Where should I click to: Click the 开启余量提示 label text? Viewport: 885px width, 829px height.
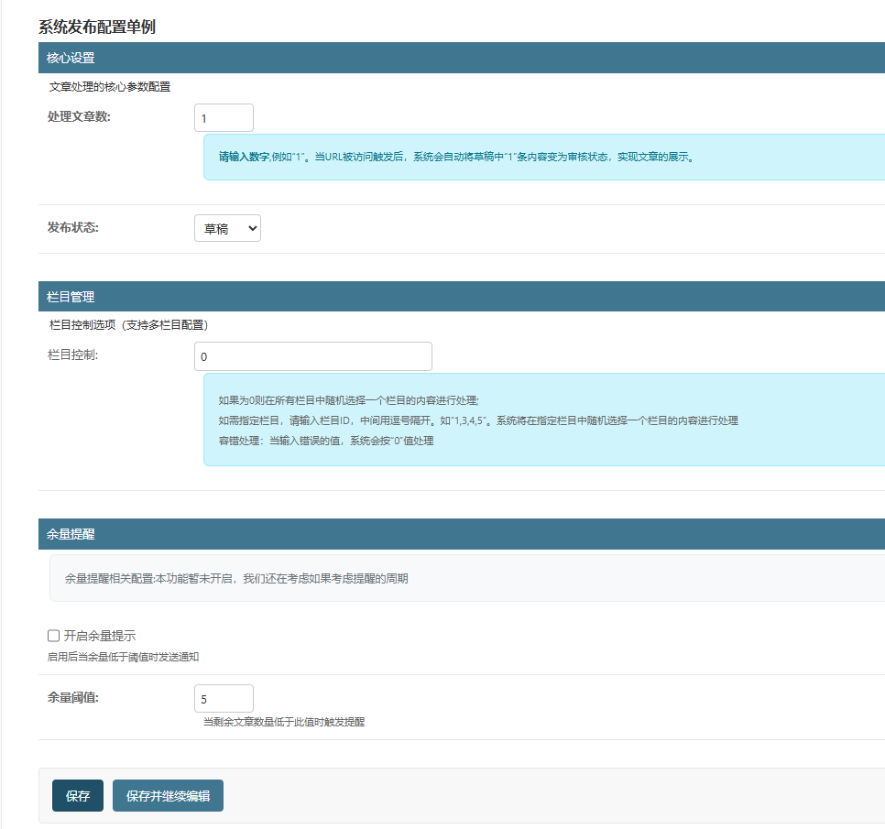pyautogui.click(x=100, y=636)
